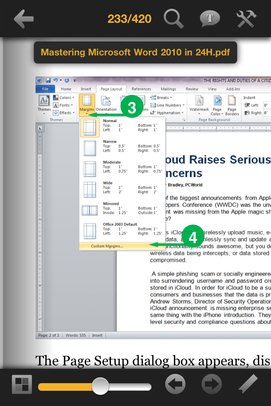Open the theme Colors dropdown

click(64, 98)
